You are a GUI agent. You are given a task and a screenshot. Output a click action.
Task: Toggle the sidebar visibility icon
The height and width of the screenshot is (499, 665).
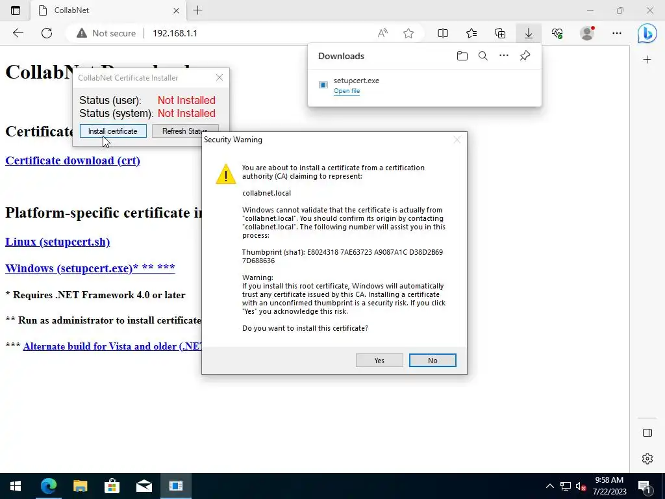pos(647,433)
